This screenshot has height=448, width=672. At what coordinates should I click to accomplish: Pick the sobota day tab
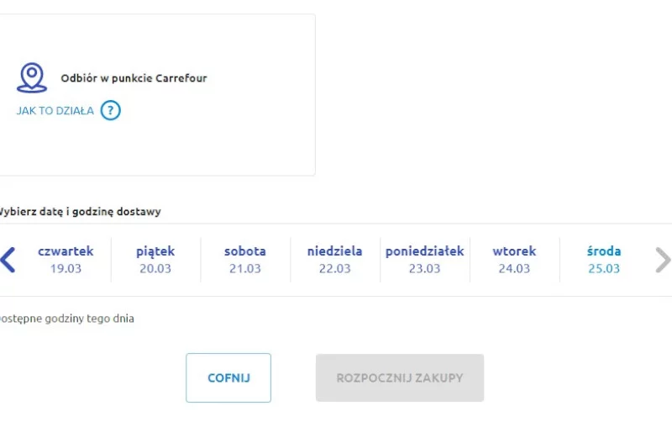coord(245,260)
